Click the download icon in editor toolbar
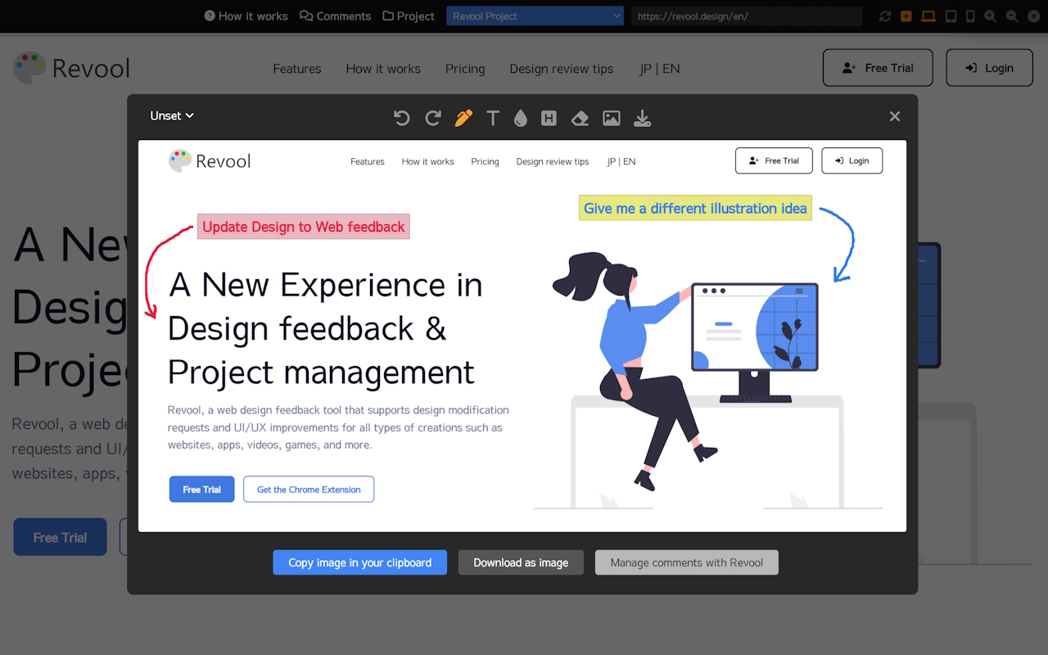Viewport: 1048px width, 655px height. tap(643, 118)
